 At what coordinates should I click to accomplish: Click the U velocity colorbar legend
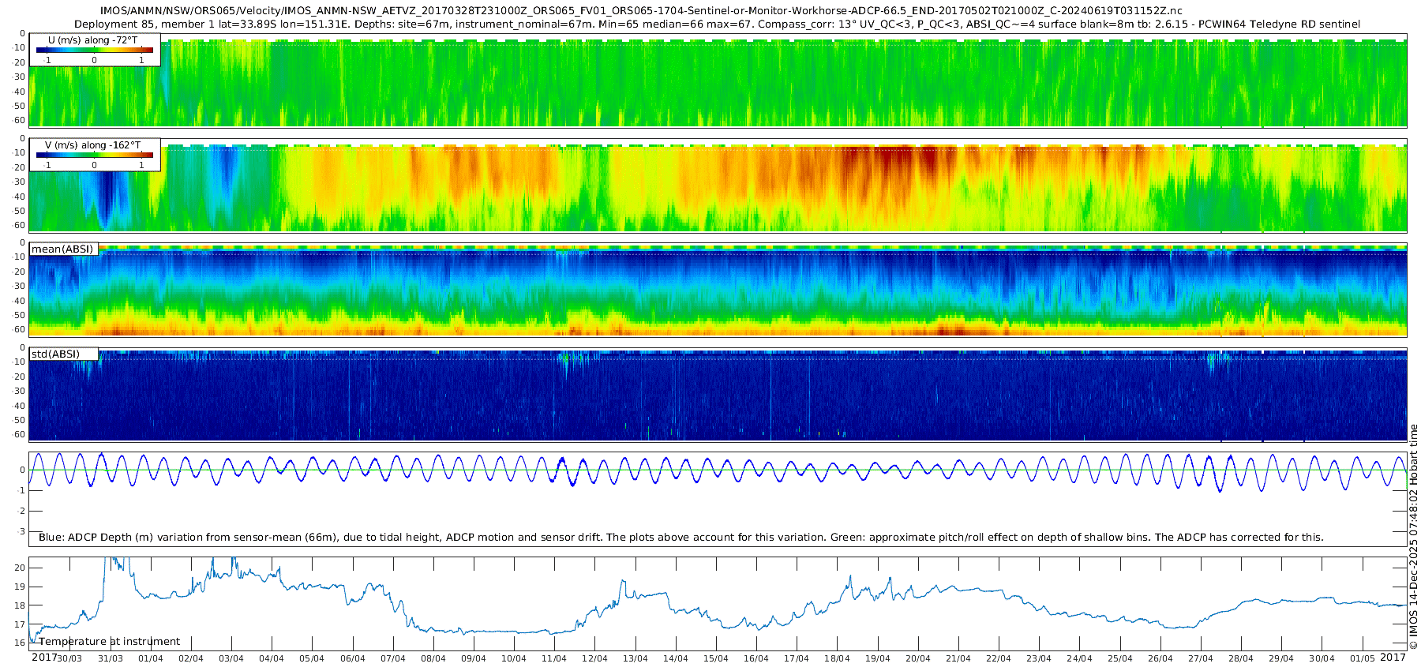pyautogui.click(x=95, y=50)
